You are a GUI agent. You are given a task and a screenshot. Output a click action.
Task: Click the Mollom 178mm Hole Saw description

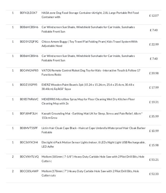coord(90,173)
